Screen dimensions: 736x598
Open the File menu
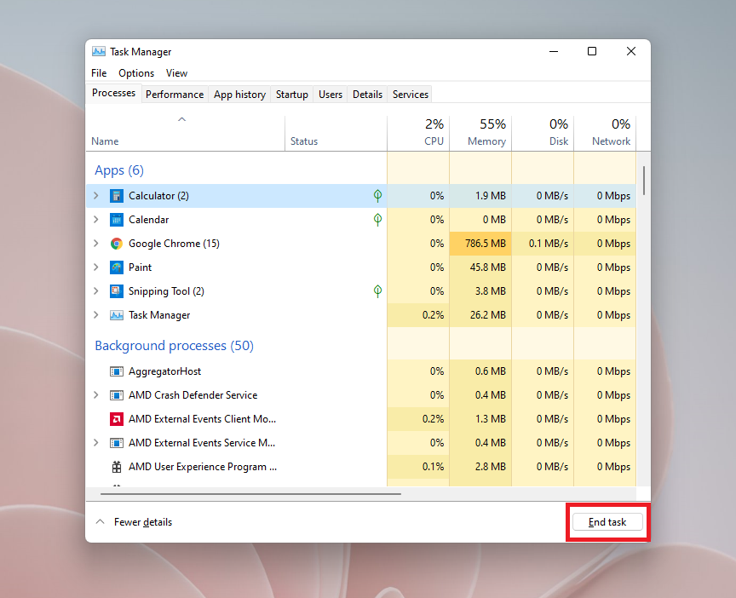click(x=99, y=73)
